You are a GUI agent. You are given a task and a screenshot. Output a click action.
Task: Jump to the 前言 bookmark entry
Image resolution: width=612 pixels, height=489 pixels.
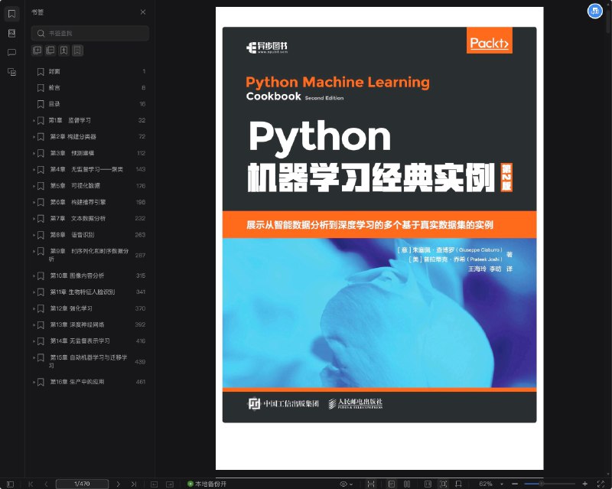[x=57, y=87]
